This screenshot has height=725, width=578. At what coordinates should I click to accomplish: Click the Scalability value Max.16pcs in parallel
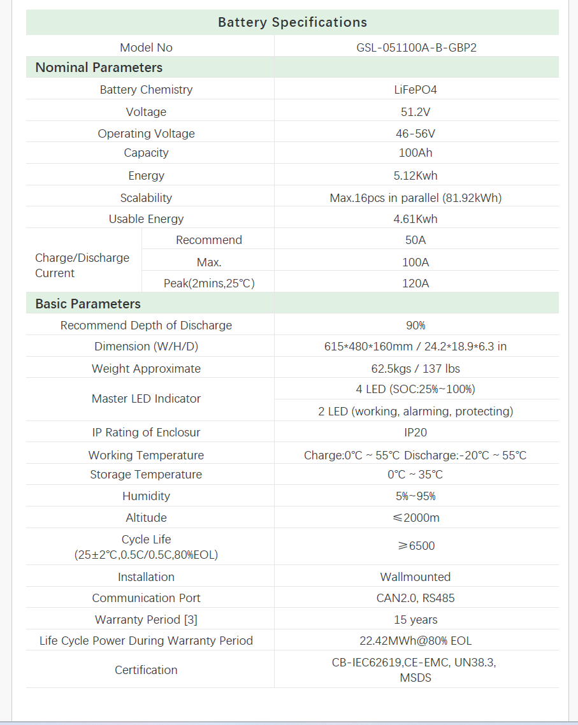(x=415, y=198)
